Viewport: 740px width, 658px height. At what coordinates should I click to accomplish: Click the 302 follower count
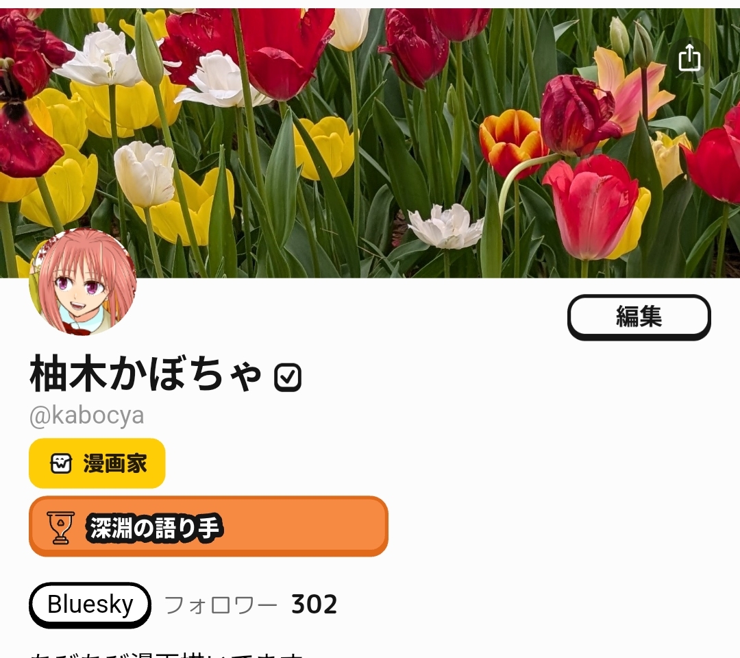314,604
